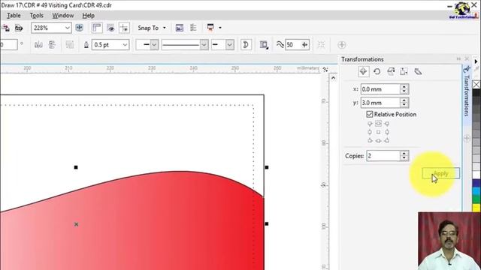Click the Export icon in the toolbar
This screenshot has height=270, width=481.
(x=19, y=28)
